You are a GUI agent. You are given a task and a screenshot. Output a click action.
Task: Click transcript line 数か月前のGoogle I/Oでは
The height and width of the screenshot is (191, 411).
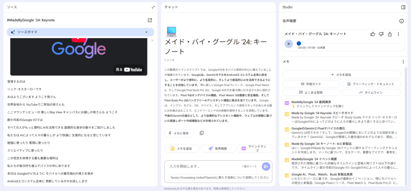tap(25, 120)
